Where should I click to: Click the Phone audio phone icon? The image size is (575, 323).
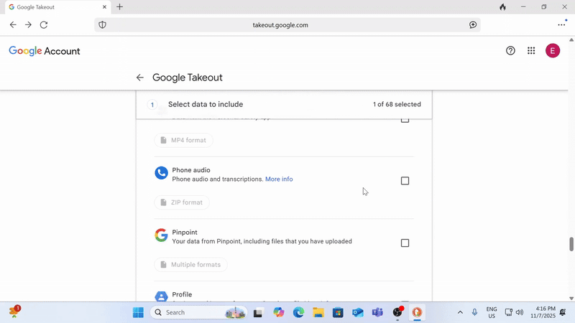click(x=161, y=173)
